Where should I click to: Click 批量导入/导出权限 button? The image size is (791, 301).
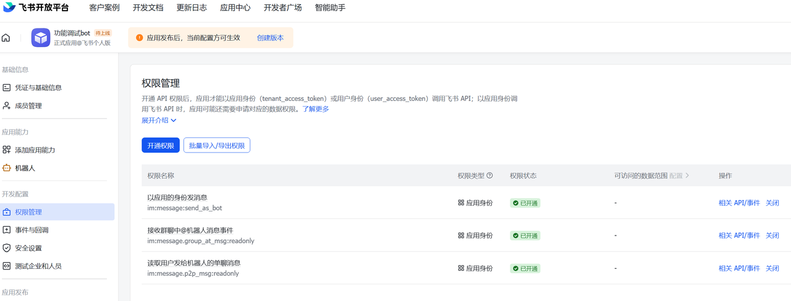pos(217,145)
